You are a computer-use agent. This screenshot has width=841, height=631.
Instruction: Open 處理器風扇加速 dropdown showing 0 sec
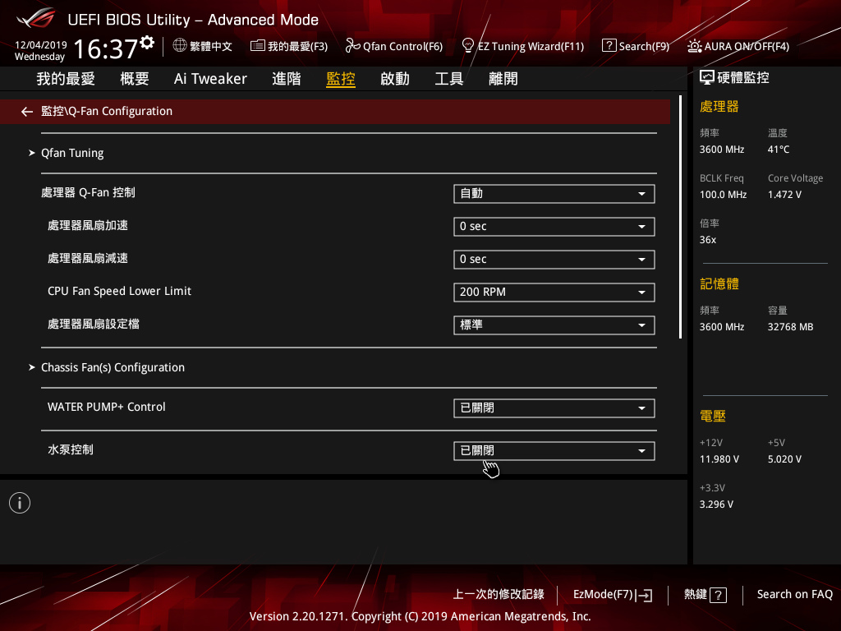click(554, 227)
